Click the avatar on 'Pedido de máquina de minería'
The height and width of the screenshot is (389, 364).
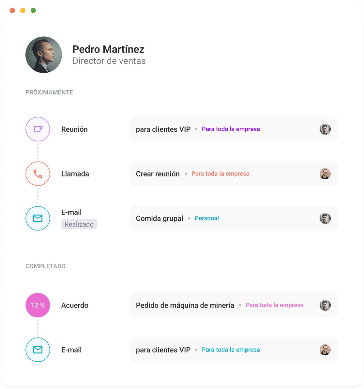[x=325, y=305]
